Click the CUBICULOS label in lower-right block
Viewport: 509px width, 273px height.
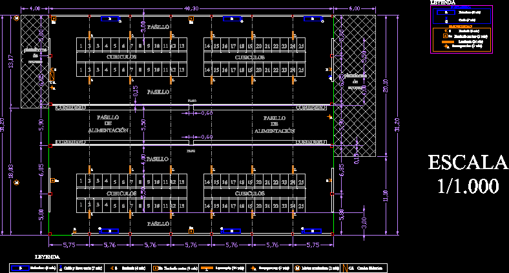coord(250,194)
